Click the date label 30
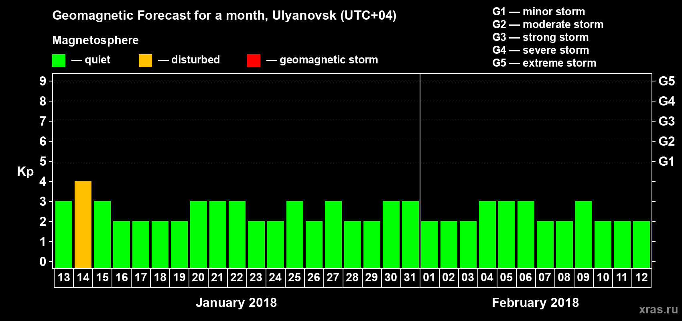This screenshot has height=321, width=682. (x=391, y=278)
